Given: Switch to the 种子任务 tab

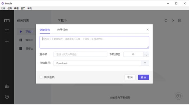Looking at the screenshot, I should (62, 30).
